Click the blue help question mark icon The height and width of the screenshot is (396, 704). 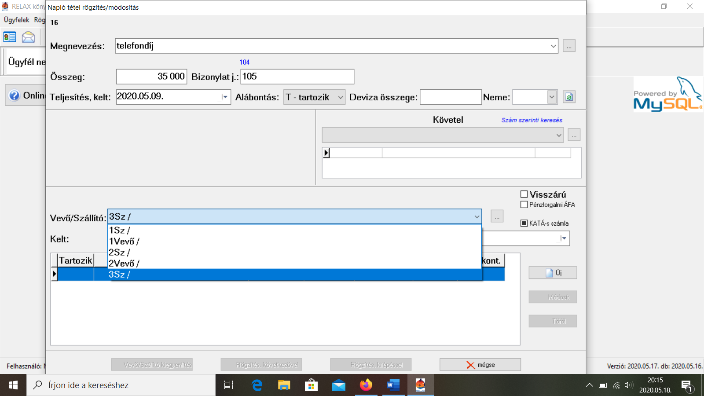click(x=14, y=95)
